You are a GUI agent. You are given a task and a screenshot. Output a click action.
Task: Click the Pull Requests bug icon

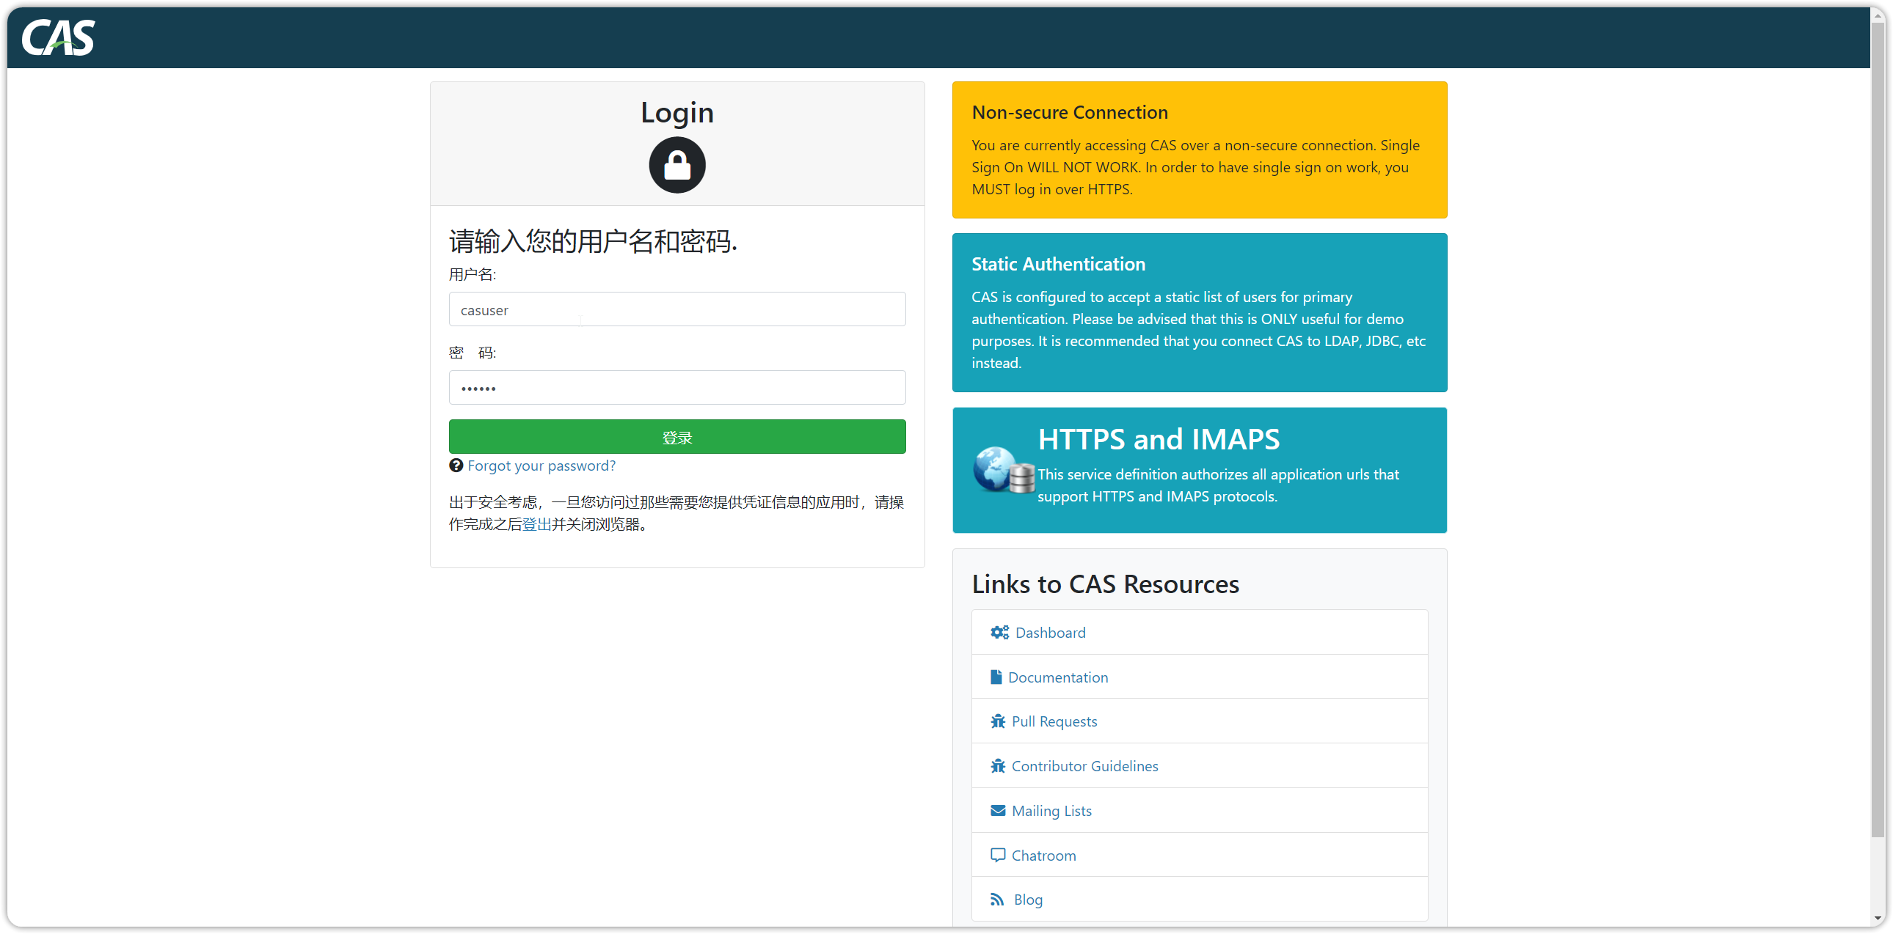[997, 721]
